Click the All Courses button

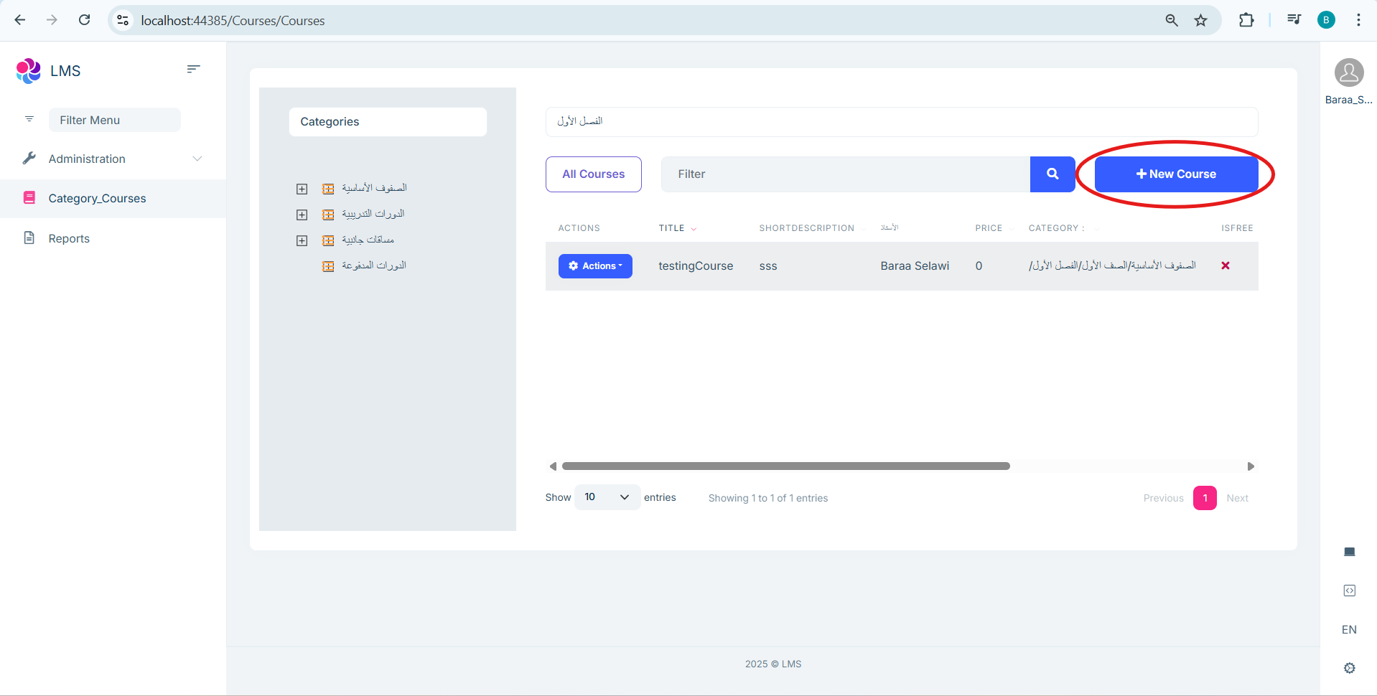(x=593, y=174)
